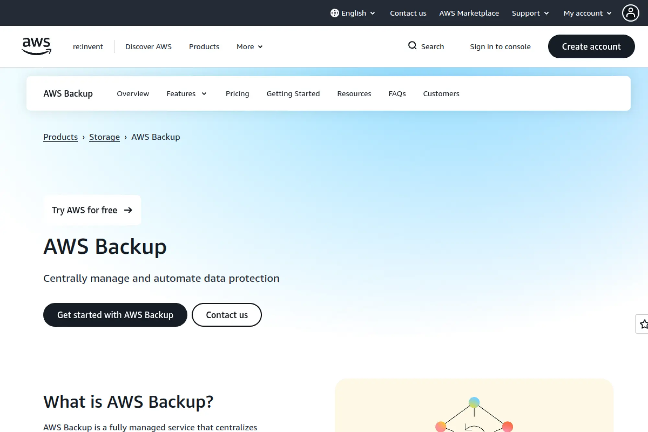Click Create account
Viewport: 648px width, 432px height.
point(591,46)
